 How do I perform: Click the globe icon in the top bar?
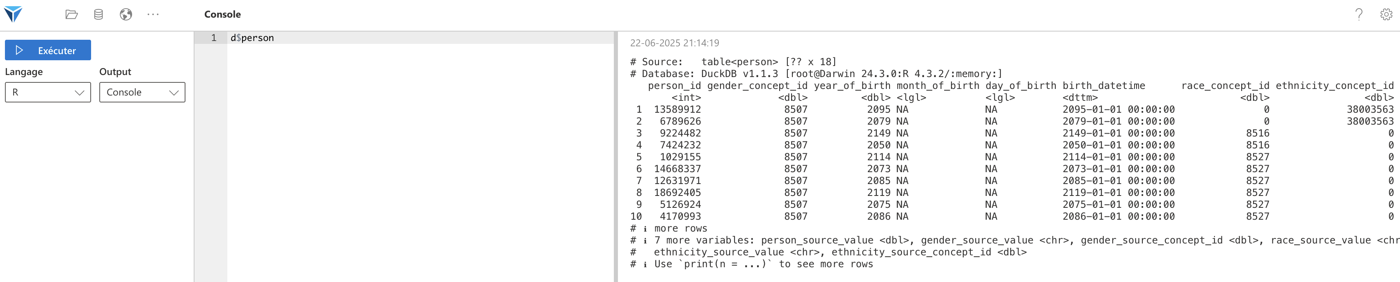pos(126,15)
